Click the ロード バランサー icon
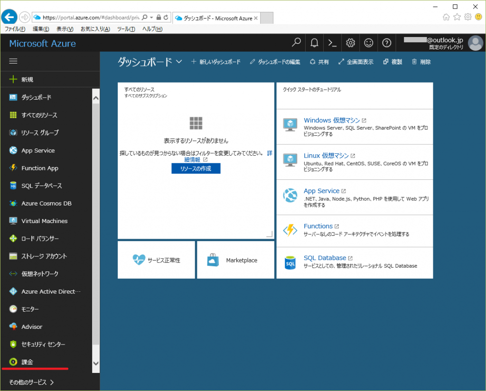Viewport: 486px width, 391px height. coord(13,239)
